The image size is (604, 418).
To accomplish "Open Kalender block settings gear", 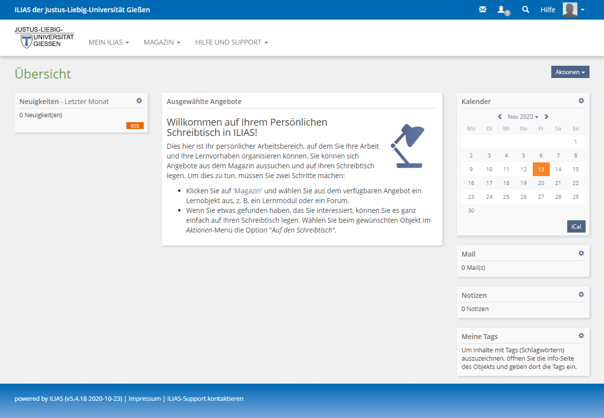I will 581,101.
